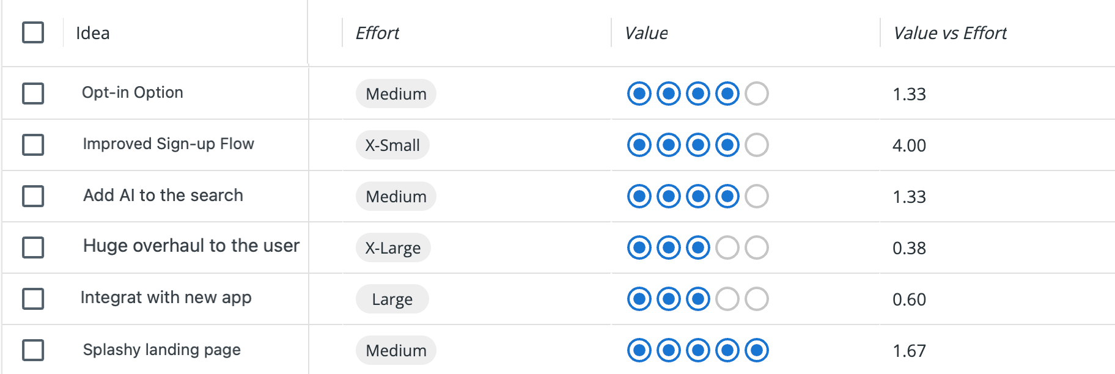Select the first value dot for Improved Sign-up Flow
The image size is (1115, 374).
[639, 145]
